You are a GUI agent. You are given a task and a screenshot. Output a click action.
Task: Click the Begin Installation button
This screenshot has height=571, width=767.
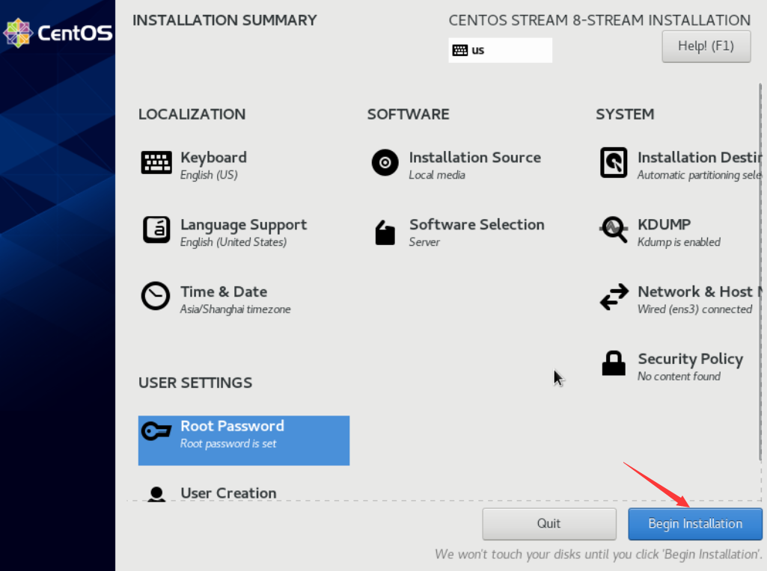pyautogui.click(x=695, y=524)
